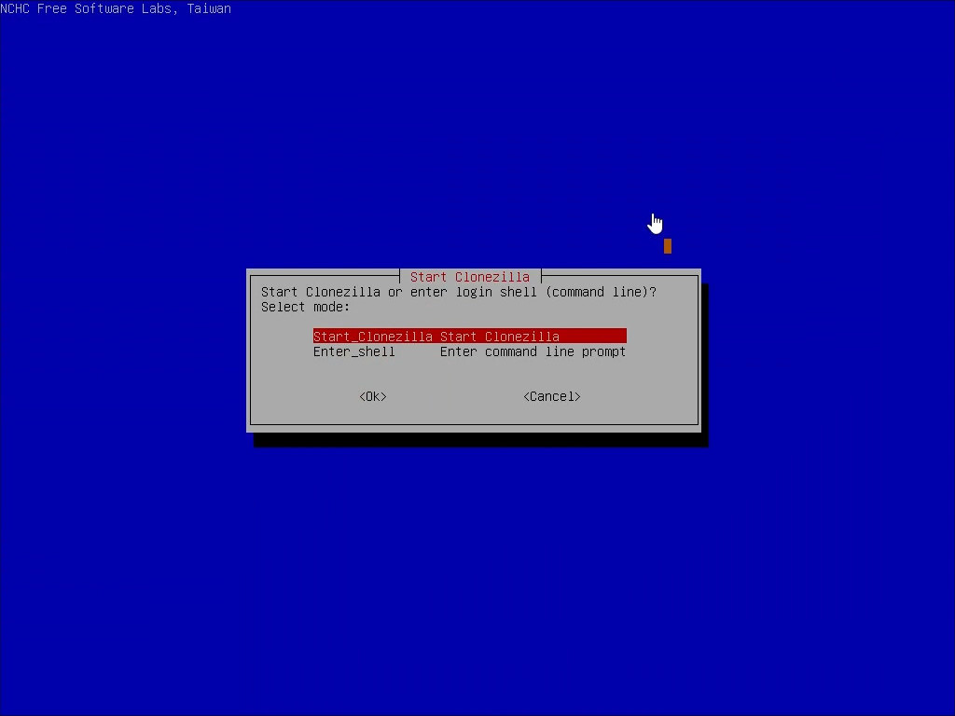Click the orange text cursor block

[x=668, y=246]
